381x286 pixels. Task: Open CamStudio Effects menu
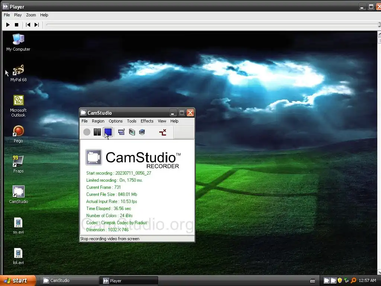pos(147,121)
